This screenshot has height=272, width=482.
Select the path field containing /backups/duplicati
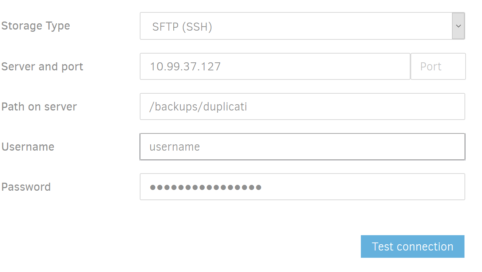pyautogui.click(x=302, y=106)
